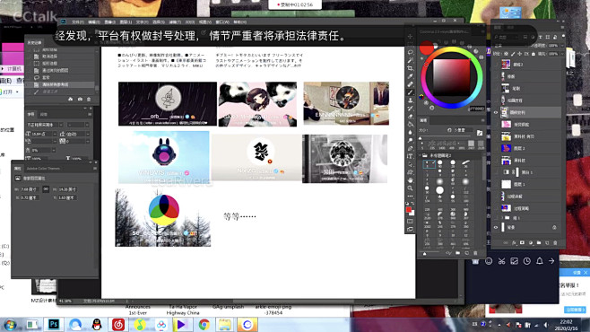
Task: Select the Pen tool
Action: [x=410, y=148]
